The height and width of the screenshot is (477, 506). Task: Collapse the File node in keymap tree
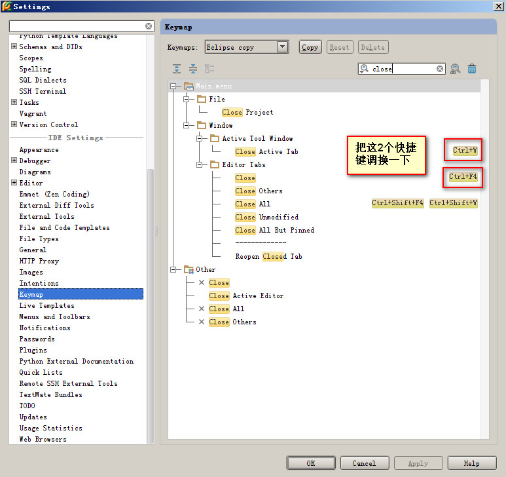pos(186,99)
